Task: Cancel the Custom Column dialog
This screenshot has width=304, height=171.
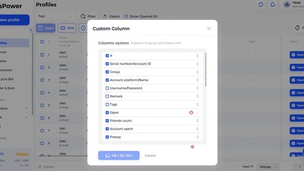Action: [150, 155]
